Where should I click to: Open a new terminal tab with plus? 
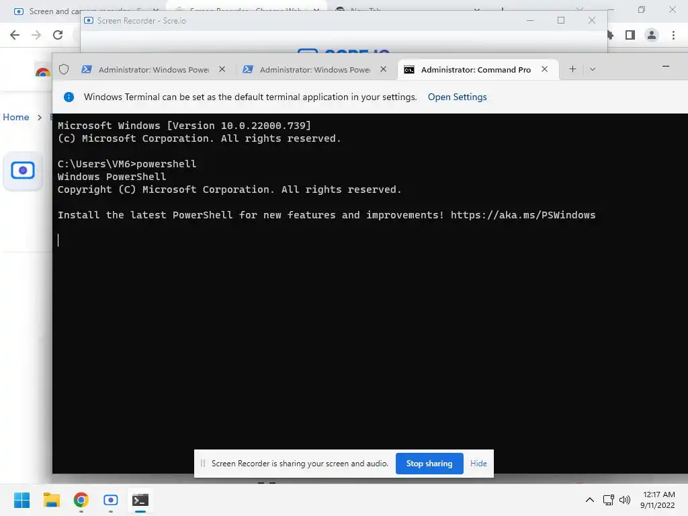(572, 69)
